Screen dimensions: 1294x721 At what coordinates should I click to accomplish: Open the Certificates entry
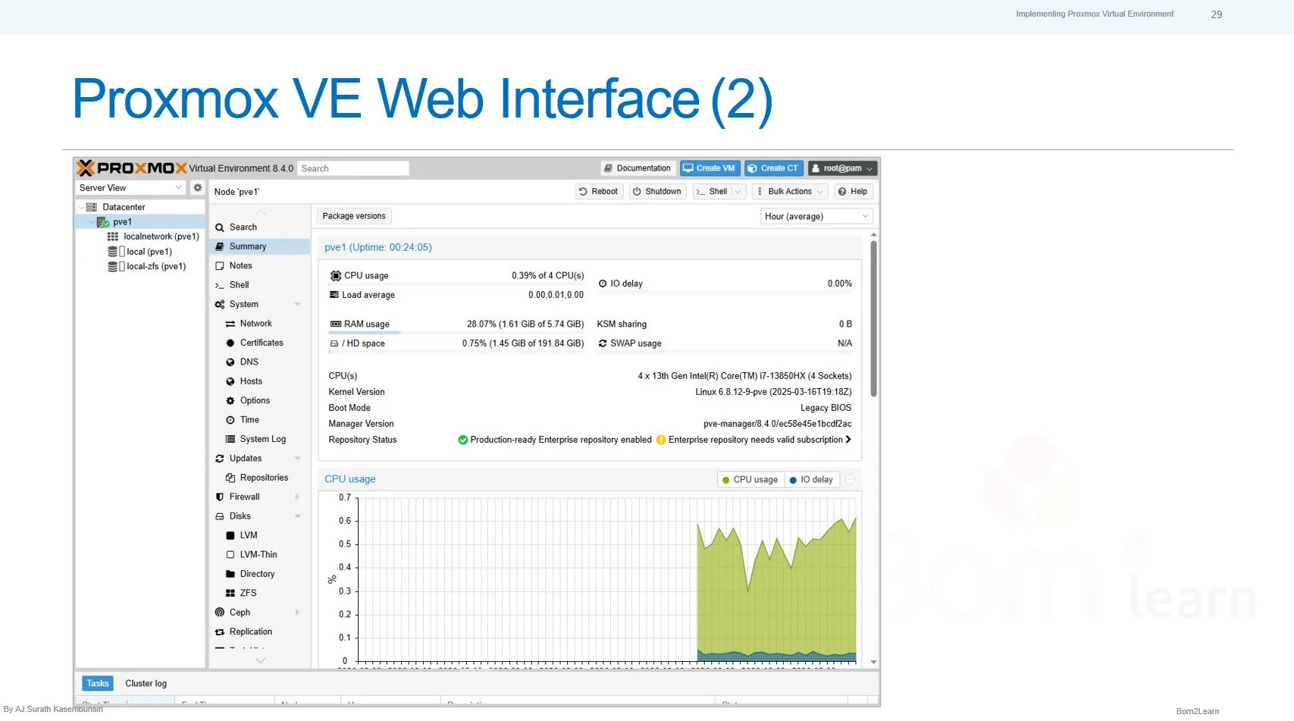coord(259,343)
